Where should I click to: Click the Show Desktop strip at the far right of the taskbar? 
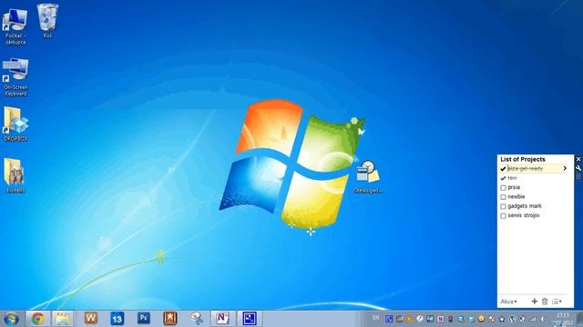click(579, 319)
